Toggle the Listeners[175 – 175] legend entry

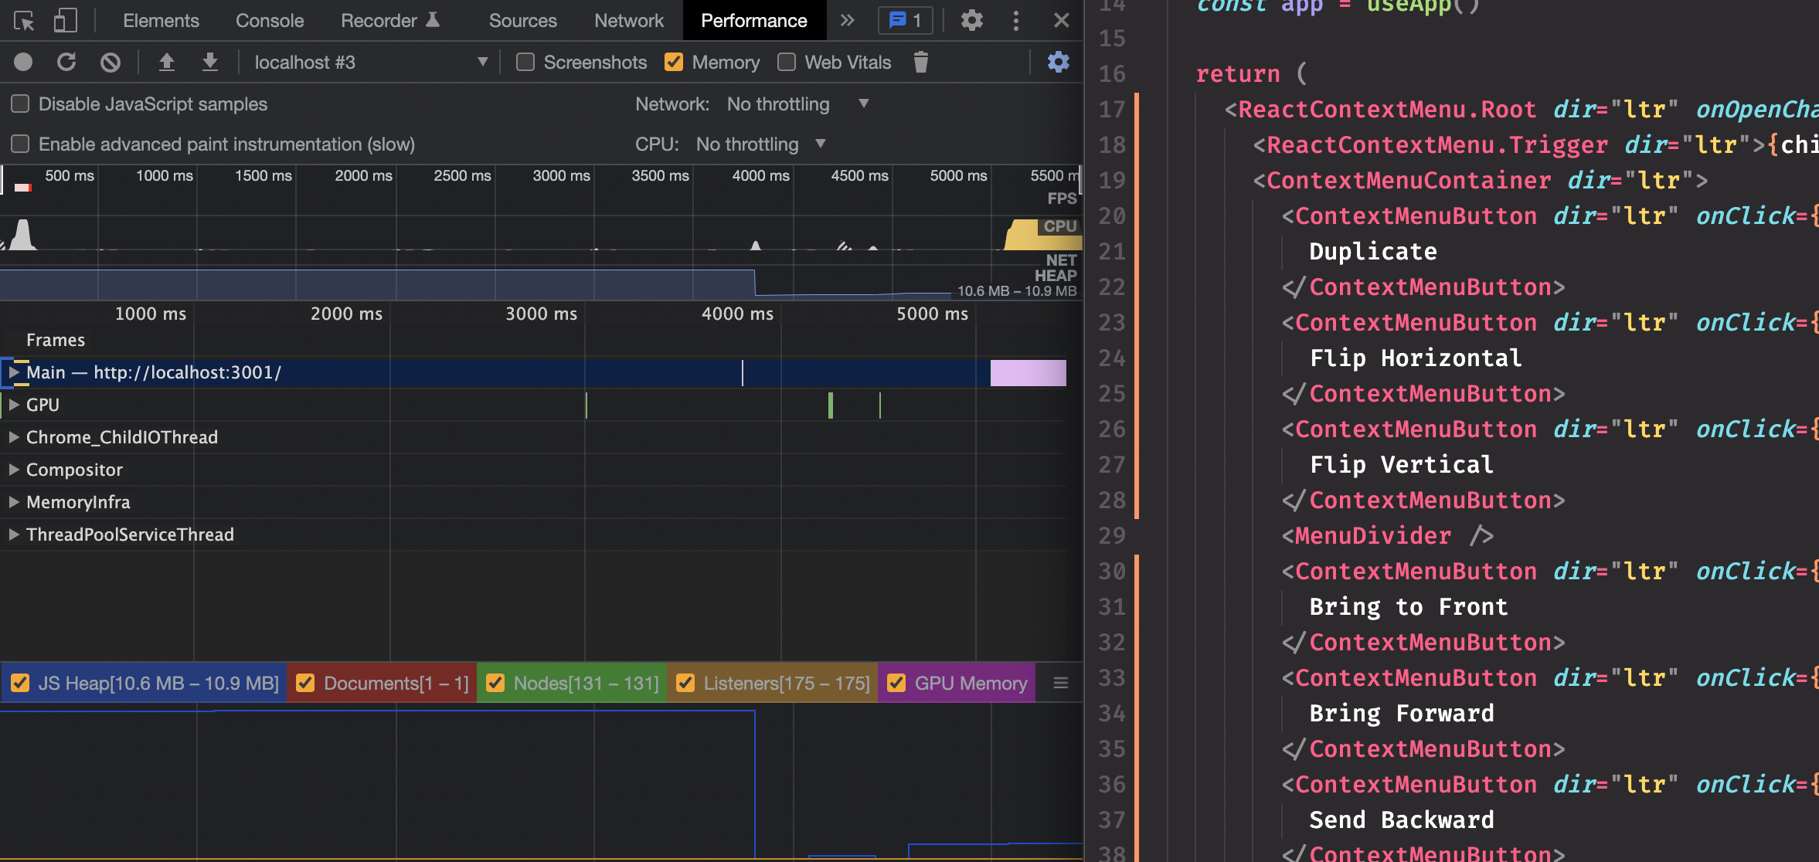tap(770, 683)
